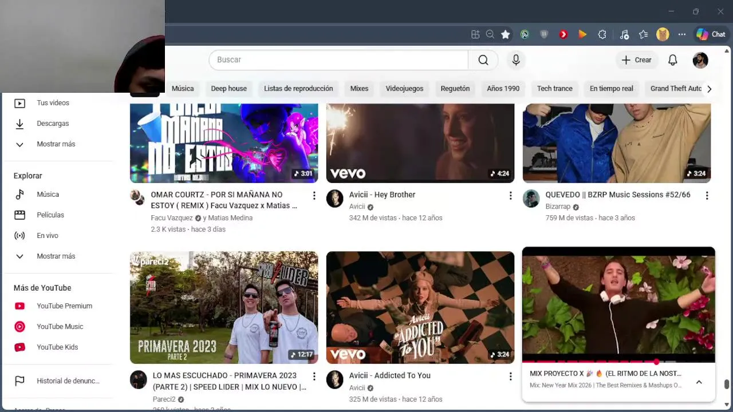Image resolution: width=733 pixels, height=412 pixels.
Task: Open Pareci2 channel name link
Action: (x=164, y=399)
